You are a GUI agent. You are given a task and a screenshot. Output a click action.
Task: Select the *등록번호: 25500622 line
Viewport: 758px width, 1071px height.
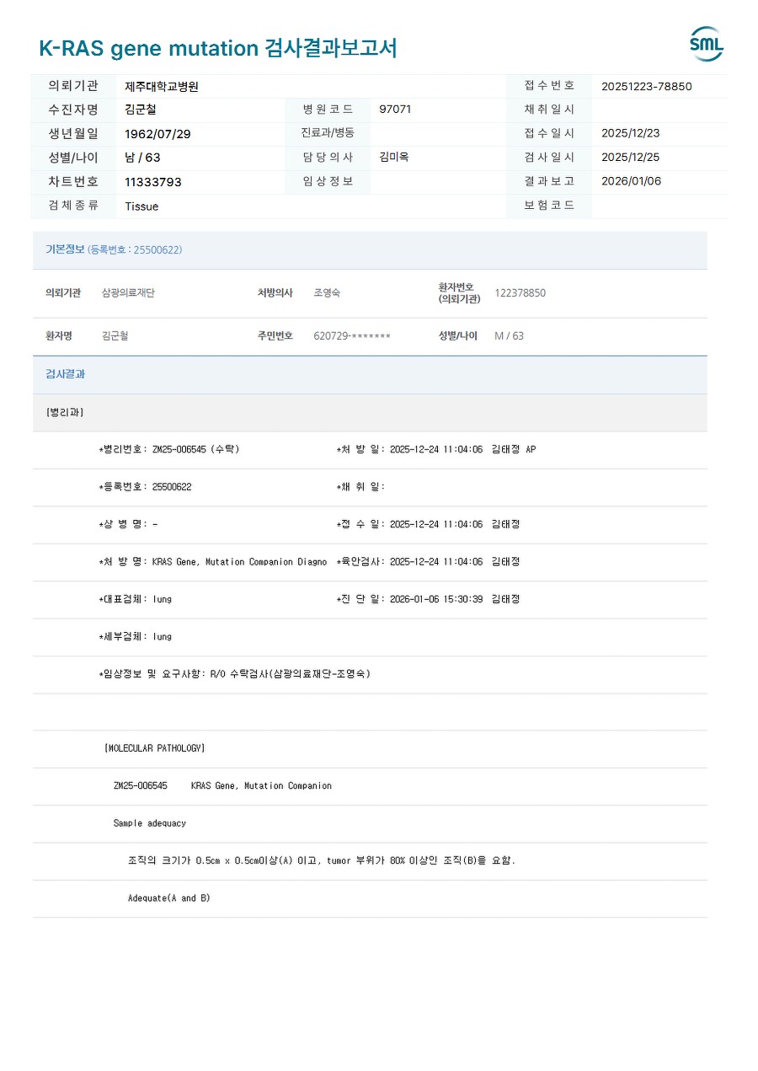tap(145, 487)
